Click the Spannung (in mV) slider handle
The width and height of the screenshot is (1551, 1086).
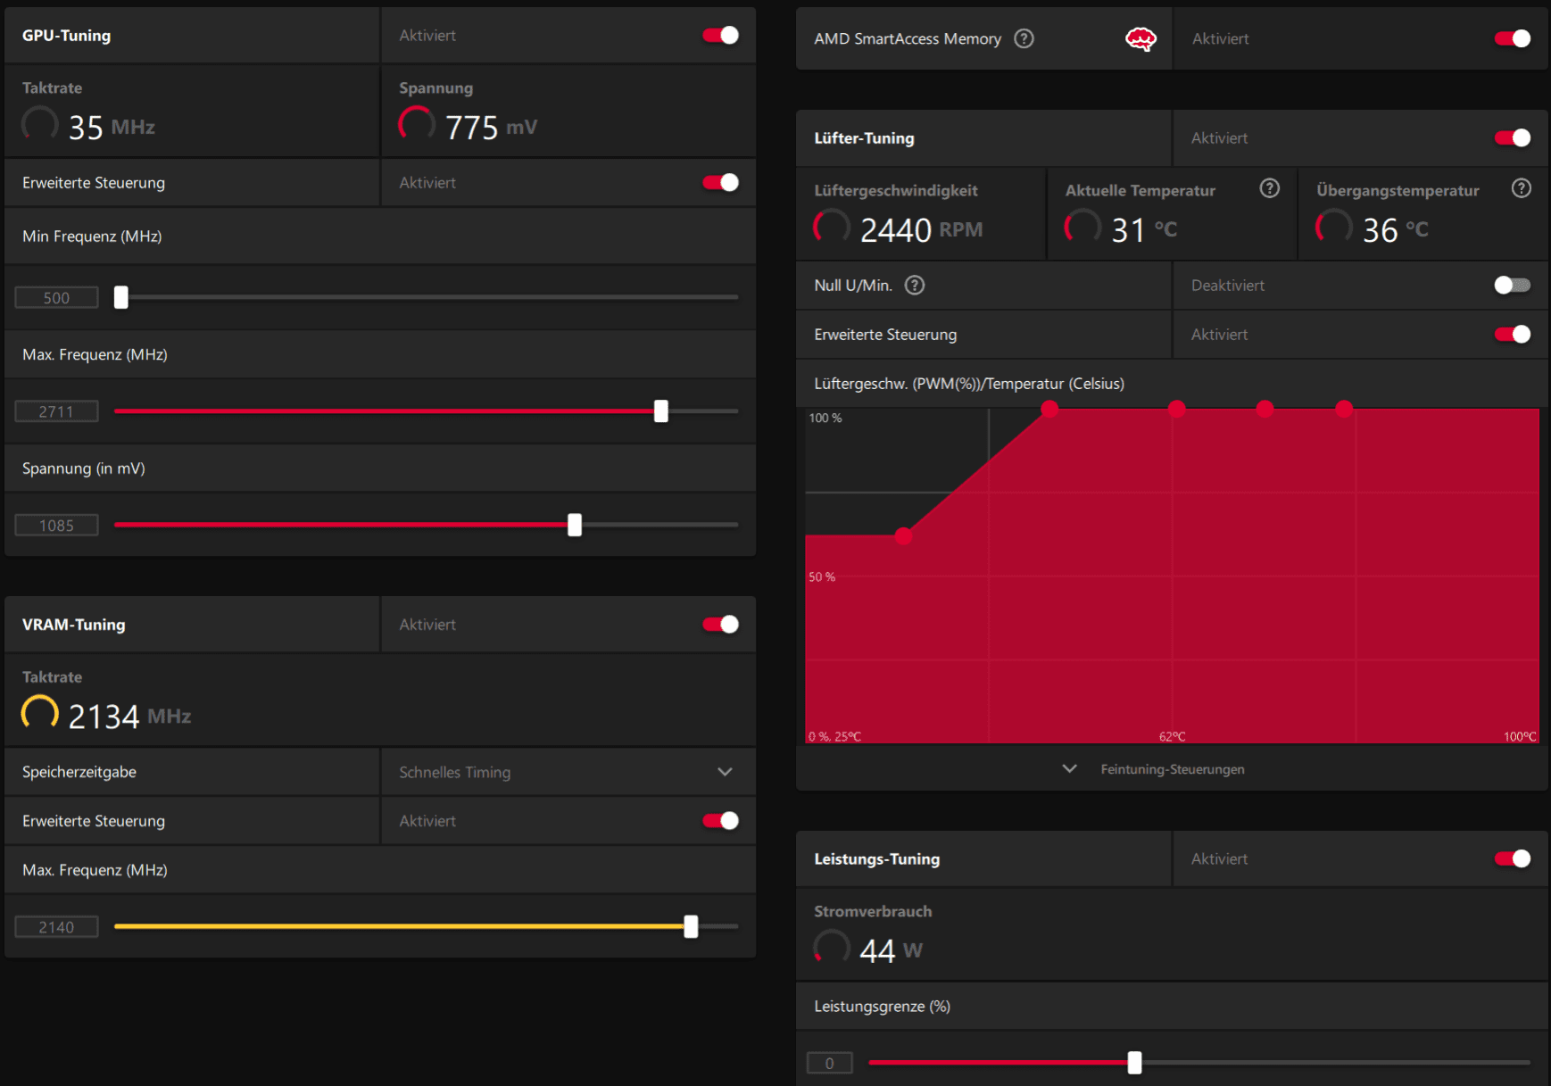point(575,525)
